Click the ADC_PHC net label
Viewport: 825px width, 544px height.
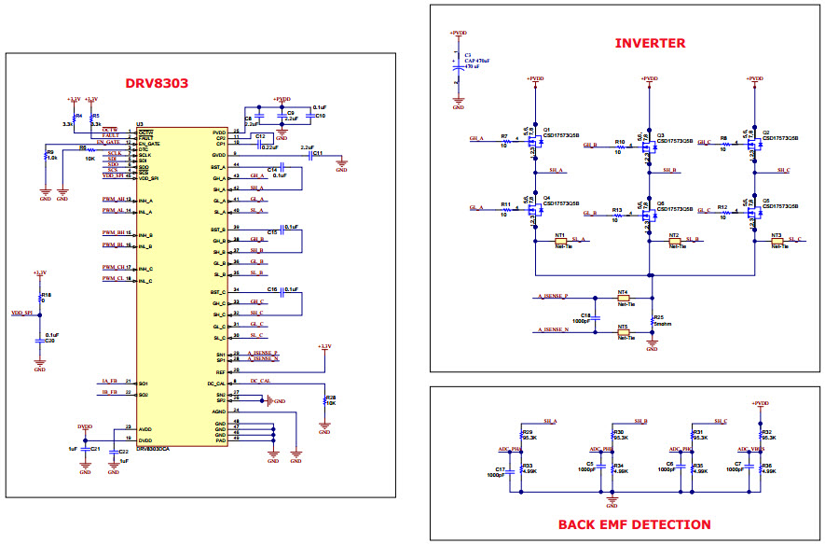[x=681, y=449]
